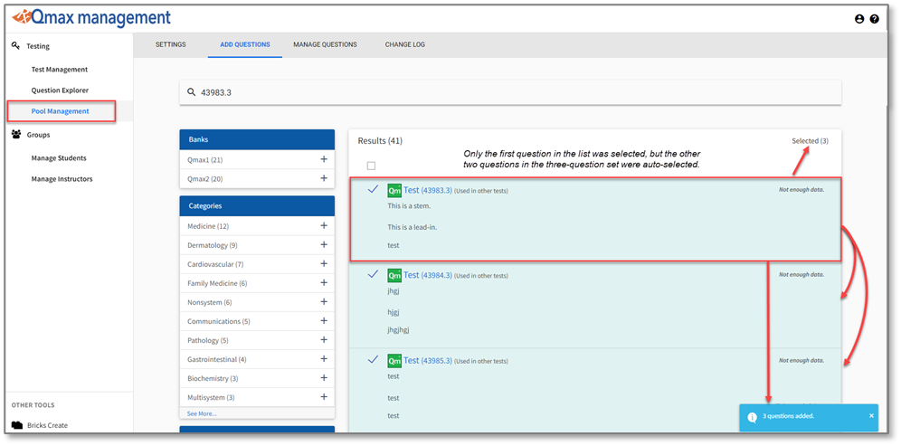The height and width of the screenshot is (446, 901).
Task: Dismiss the questions added notification
Action: coord(871,416)
